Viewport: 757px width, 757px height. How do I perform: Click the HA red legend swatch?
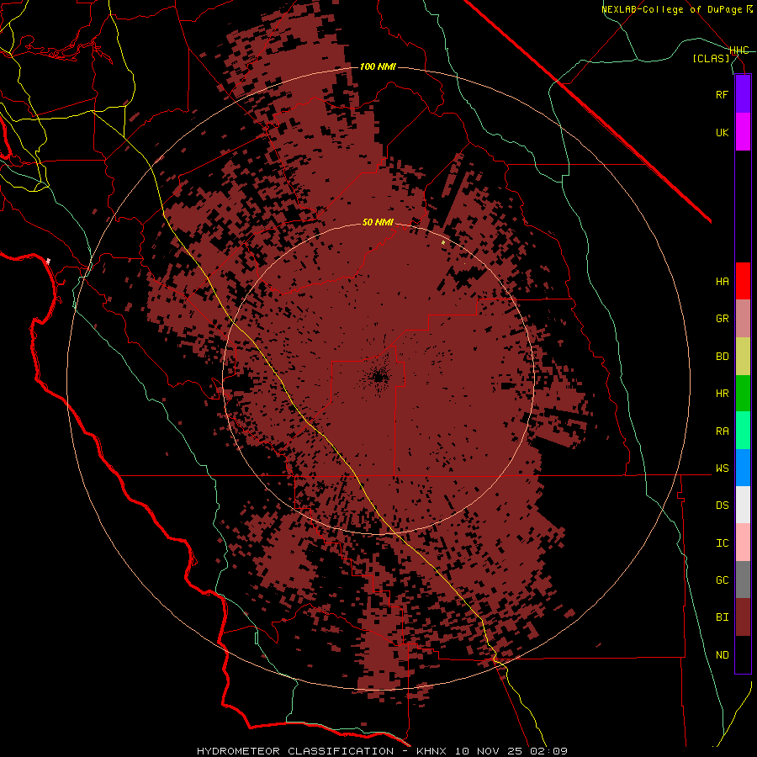[x=743, y=281]
